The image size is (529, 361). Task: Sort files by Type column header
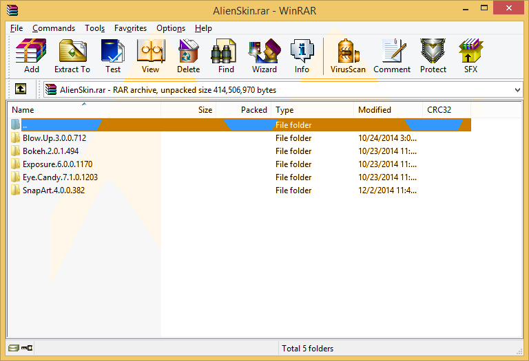tap(313, 110)
